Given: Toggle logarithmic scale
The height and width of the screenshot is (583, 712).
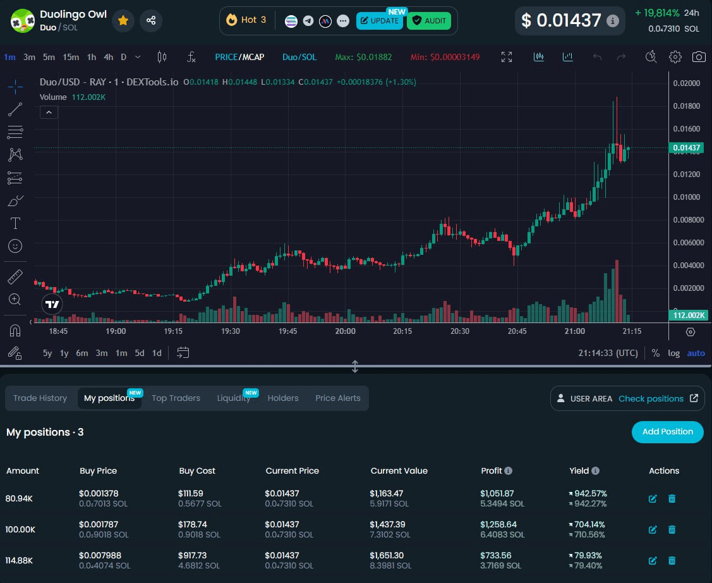Looking at the screenshot, I should pos(674,353).
